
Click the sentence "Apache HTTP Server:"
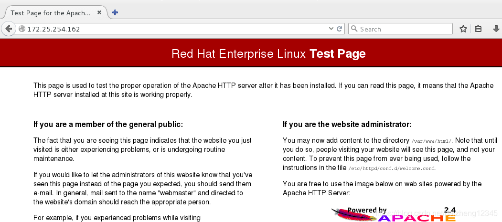point(317,193)
